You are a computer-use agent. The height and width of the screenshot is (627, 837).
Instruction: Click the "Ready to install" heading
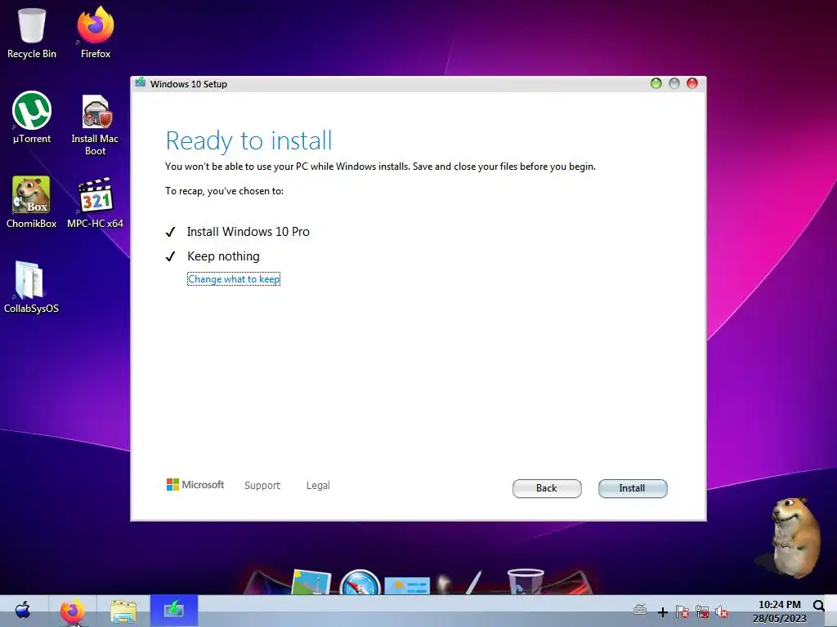[x=248, y=140]
